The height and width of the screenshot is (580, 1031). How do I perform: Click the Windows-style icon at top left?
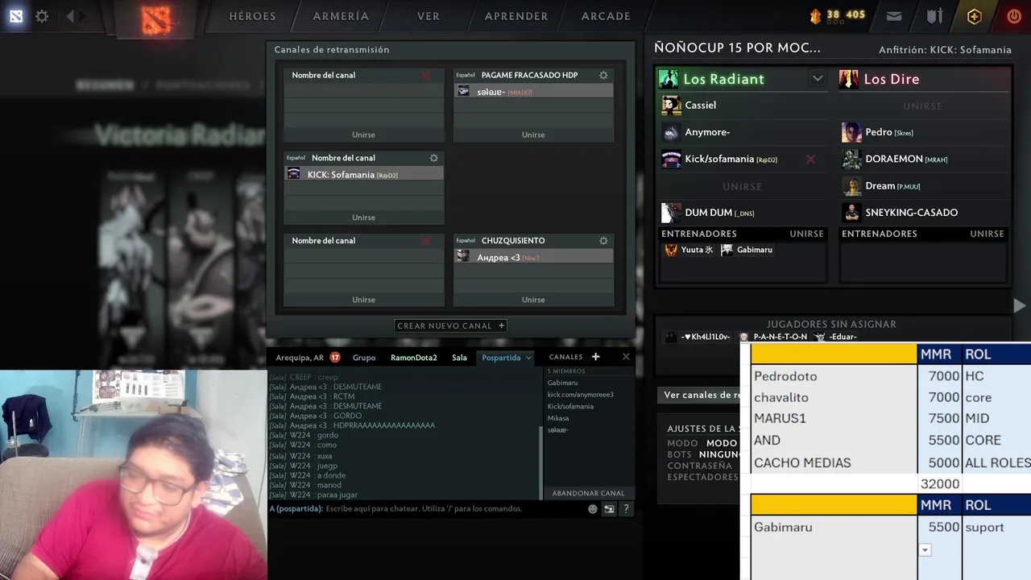[x=16, y=16]
